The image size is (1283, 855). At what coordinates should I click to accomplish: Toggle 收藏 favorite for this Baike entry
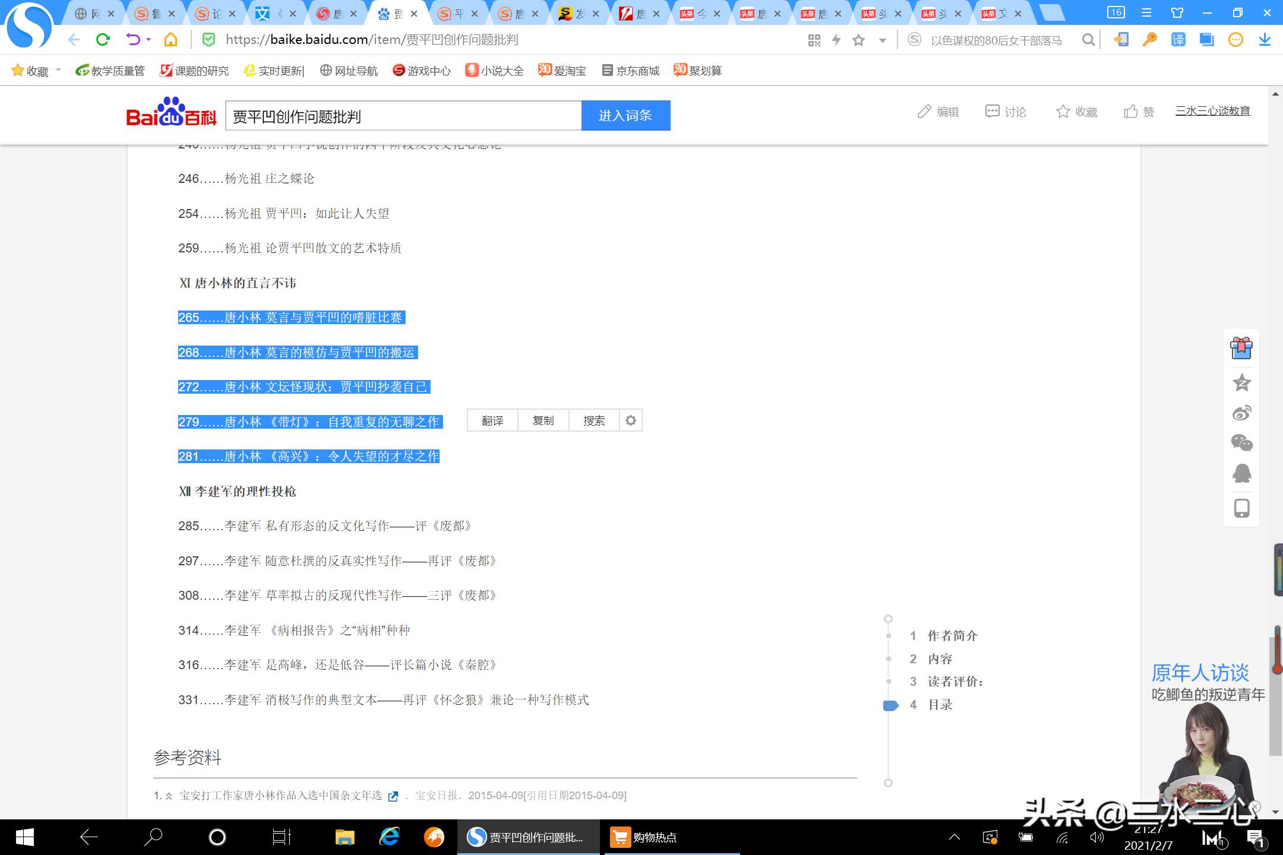click(1076, 112)
